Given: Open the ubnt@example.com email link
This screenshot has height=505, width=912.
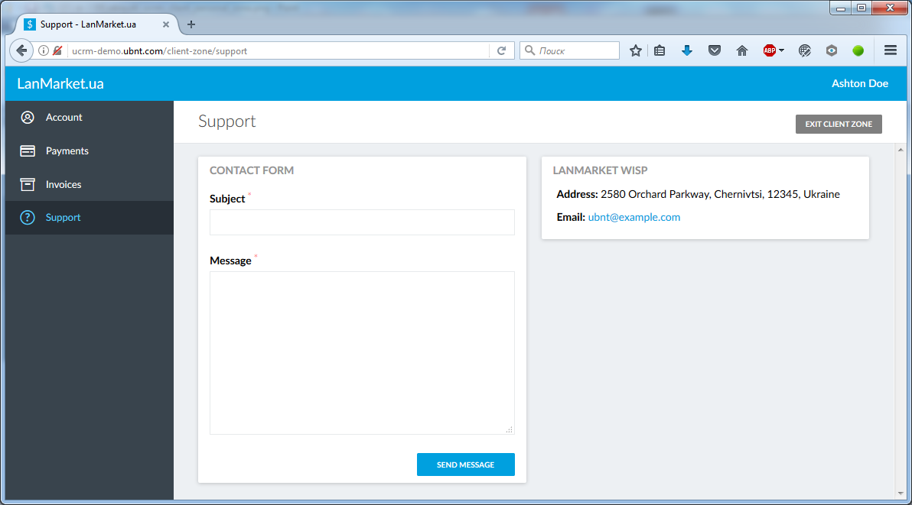Looking at the screenshot, I should [634, 217].
